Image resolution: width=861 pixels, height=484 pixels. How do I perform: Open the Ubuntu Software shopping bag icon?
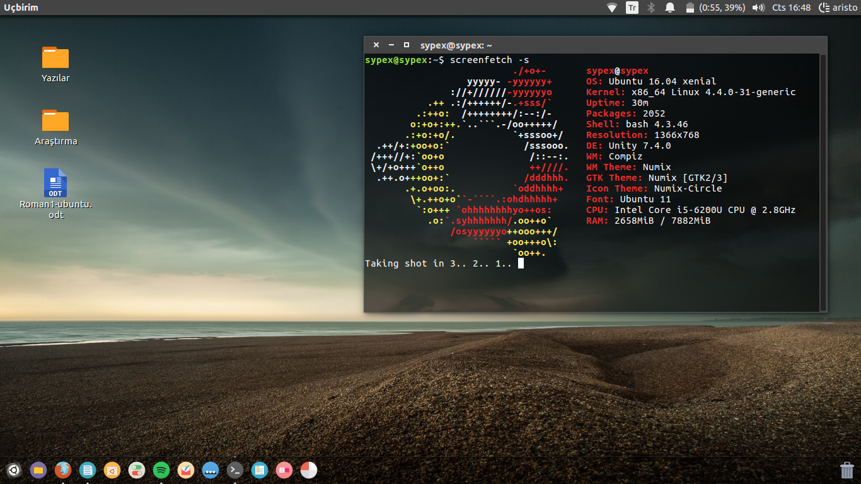coord(112,470)
